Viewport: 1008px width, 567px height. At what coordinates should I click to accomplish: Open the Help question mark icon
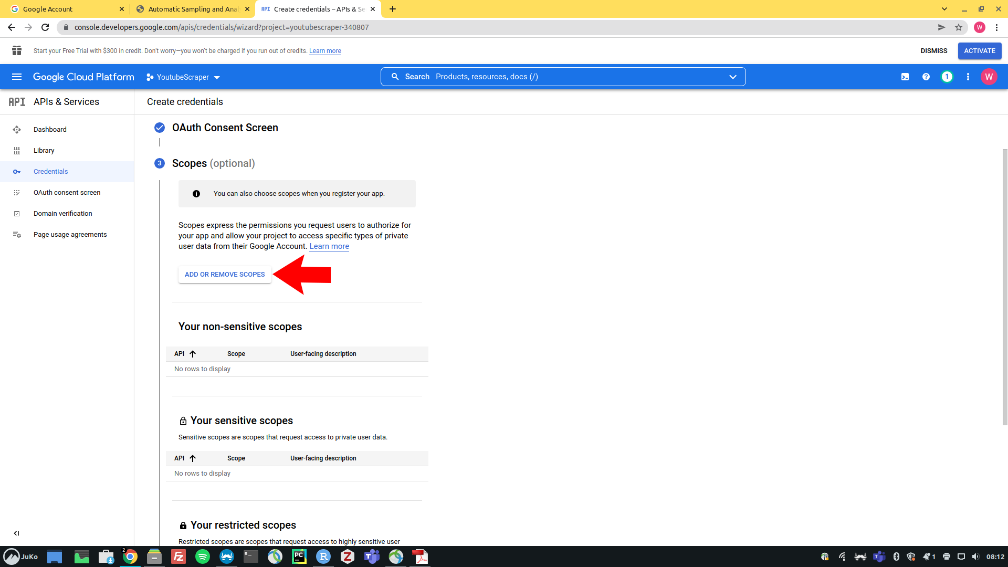pos(926,77)
